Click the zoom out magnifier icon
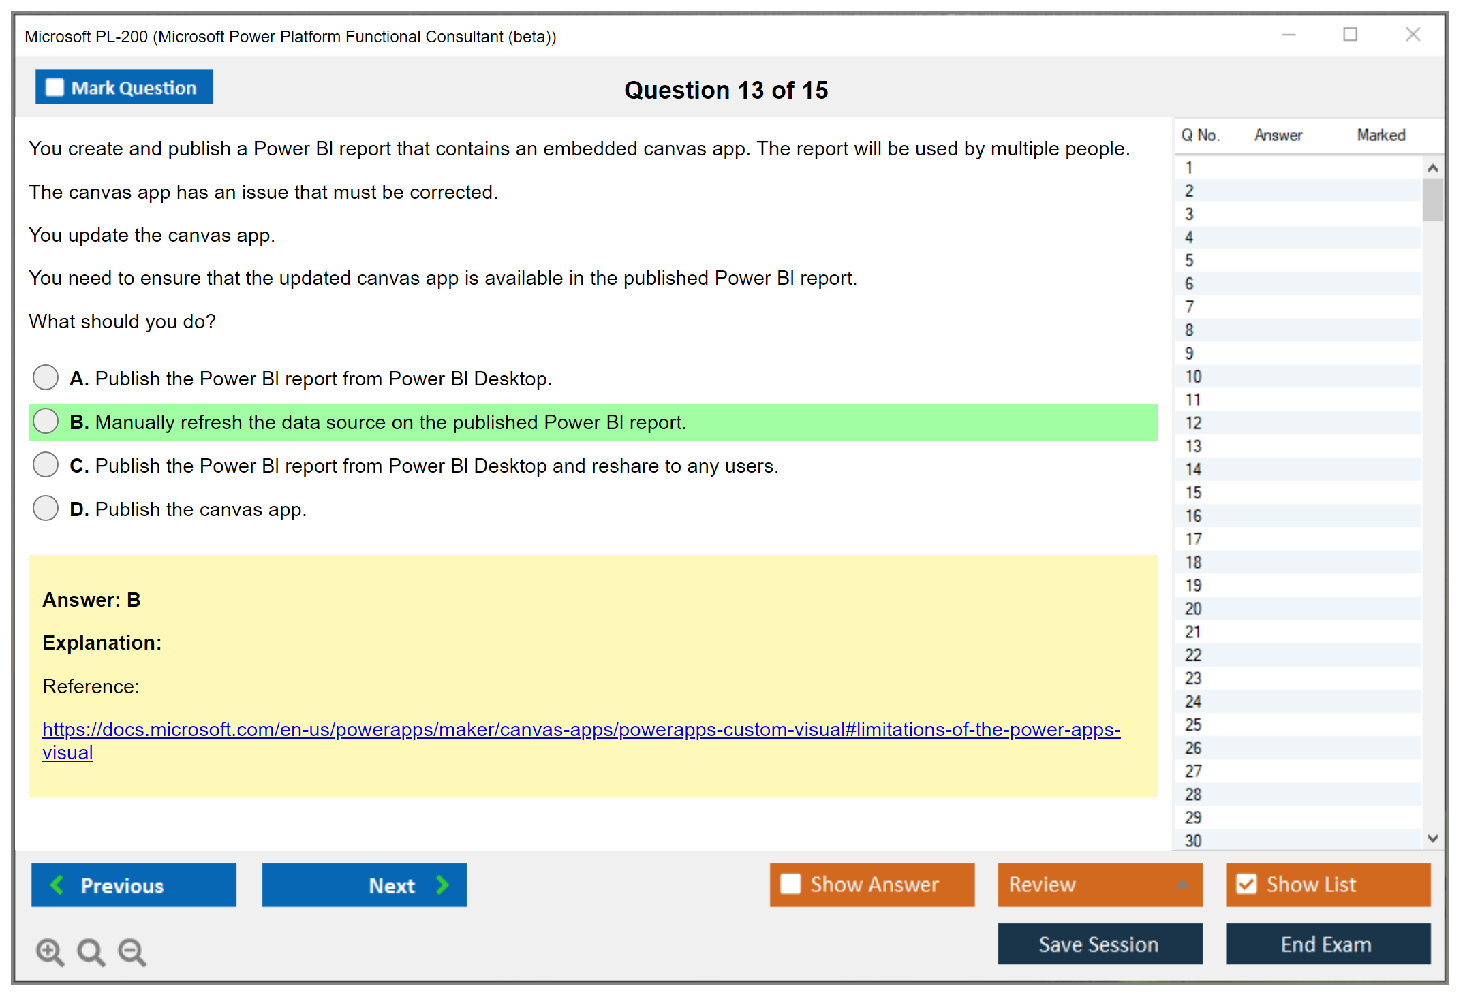1465x1001 pixels. [x=132, y=951]
